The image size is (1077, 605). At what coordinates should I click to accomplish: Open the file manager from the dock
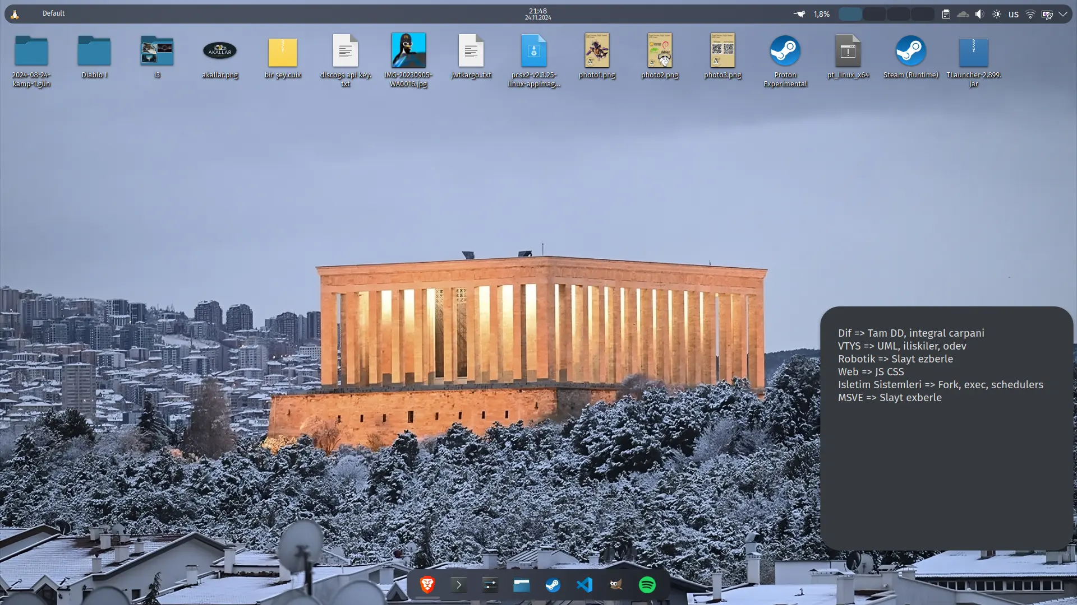coord(522,585)
